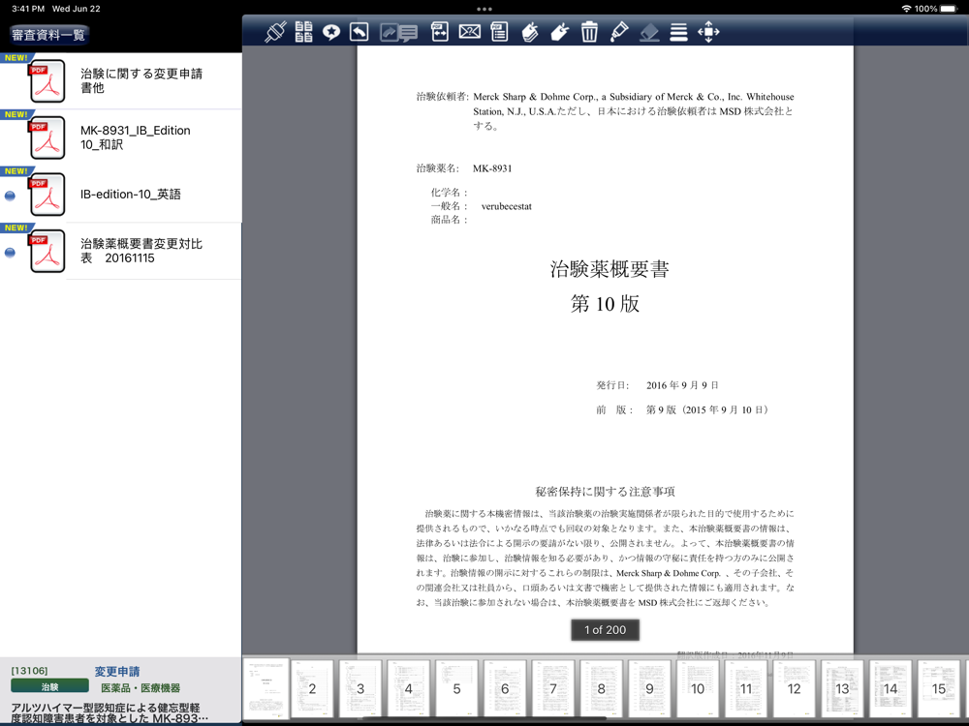
Task: Tap the 'verubecestat' generic name
Action: click(x=506, y=206)
